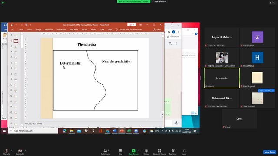Click the Deterministic text on the slide
The height and width of the screenshot is (156, 278).
70,63
